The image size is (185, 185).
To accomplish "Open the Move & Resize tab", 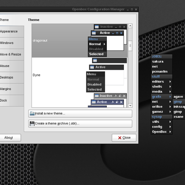I will coord(12,55).
